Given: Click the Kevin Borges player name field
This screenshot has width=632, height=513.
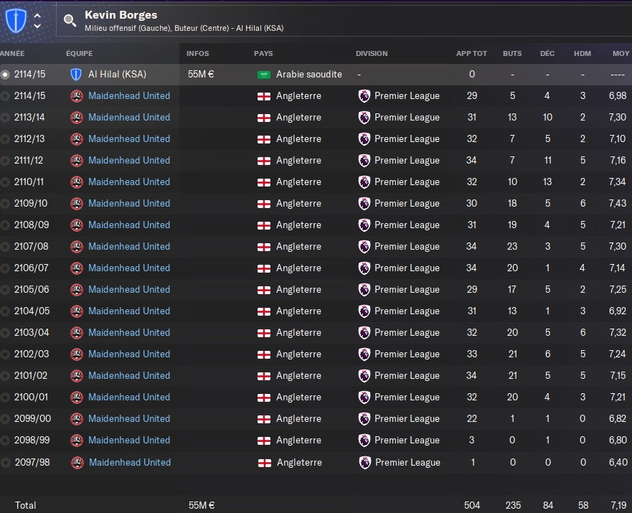Looking at the screenshot, I should (121, 14).
